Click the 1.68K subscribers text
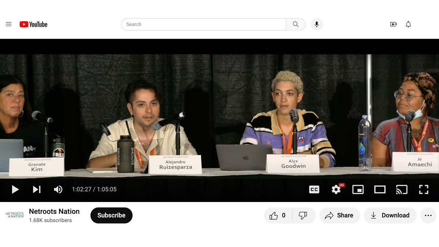439x247 pixels. click(50, 220)
